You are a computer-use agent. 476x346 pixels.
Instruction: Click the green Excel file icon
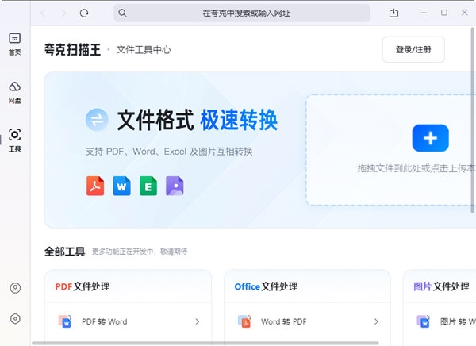point(148,186)
